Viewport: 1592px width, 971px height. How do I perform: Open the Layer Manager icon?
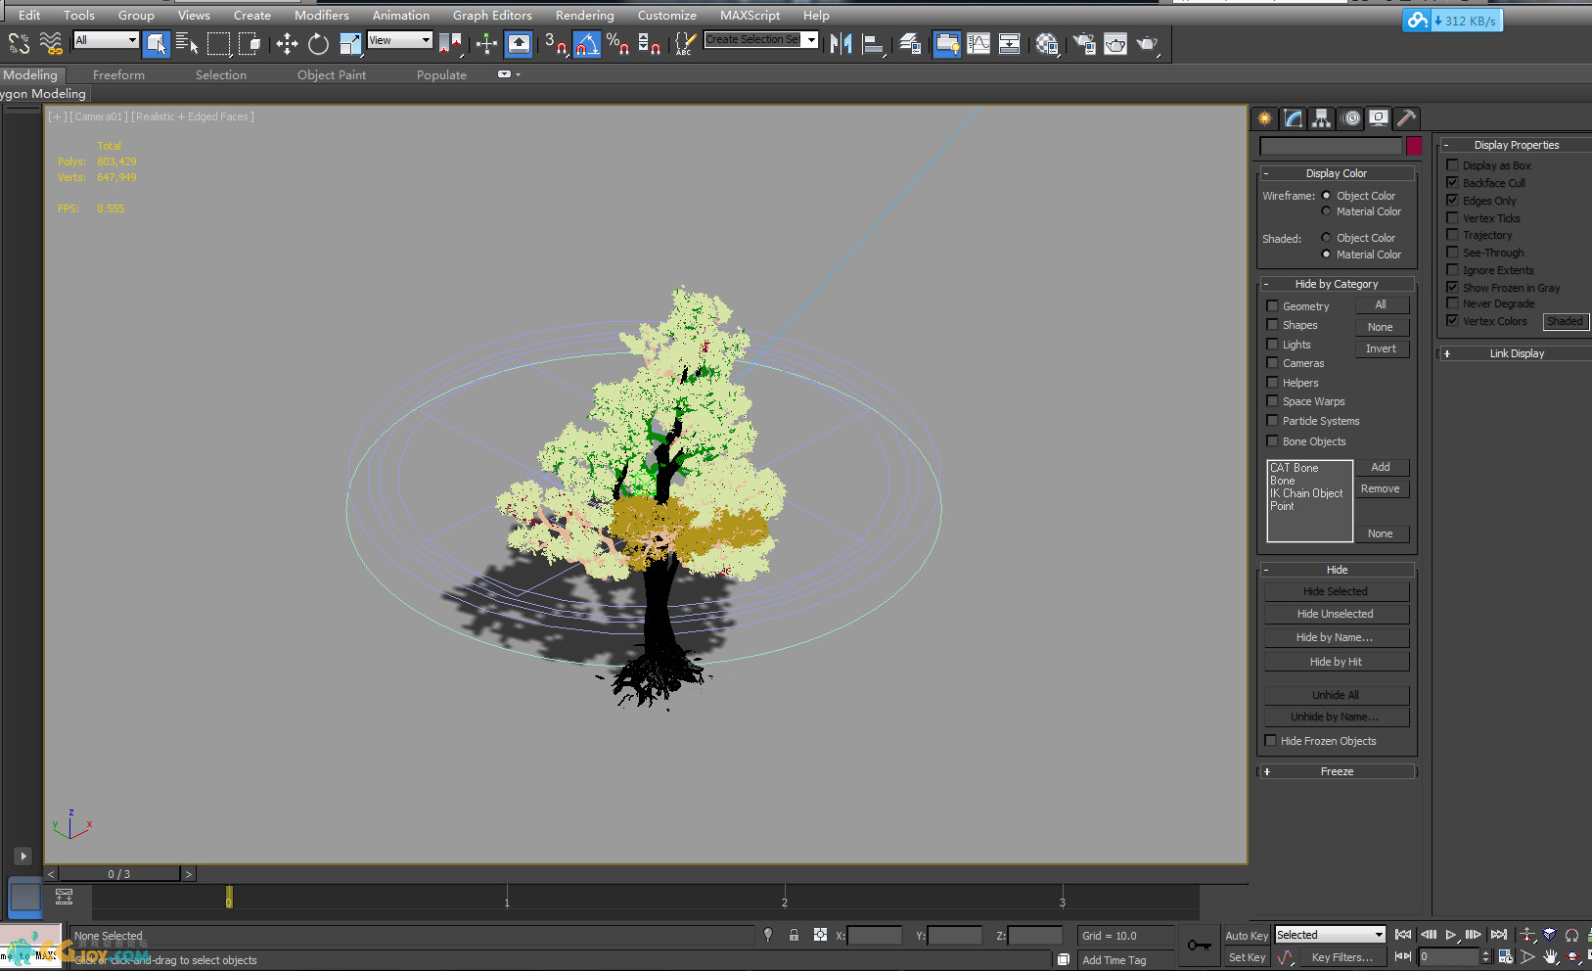click(x=910, y=43)
